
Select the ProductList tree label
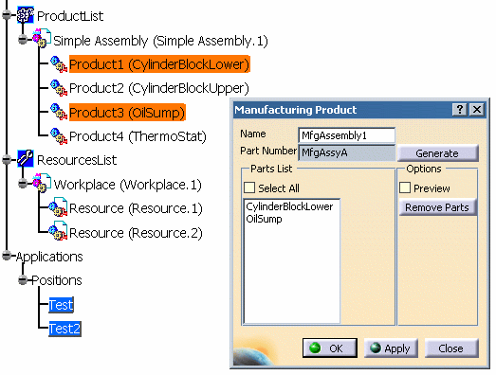click(70, 16)
